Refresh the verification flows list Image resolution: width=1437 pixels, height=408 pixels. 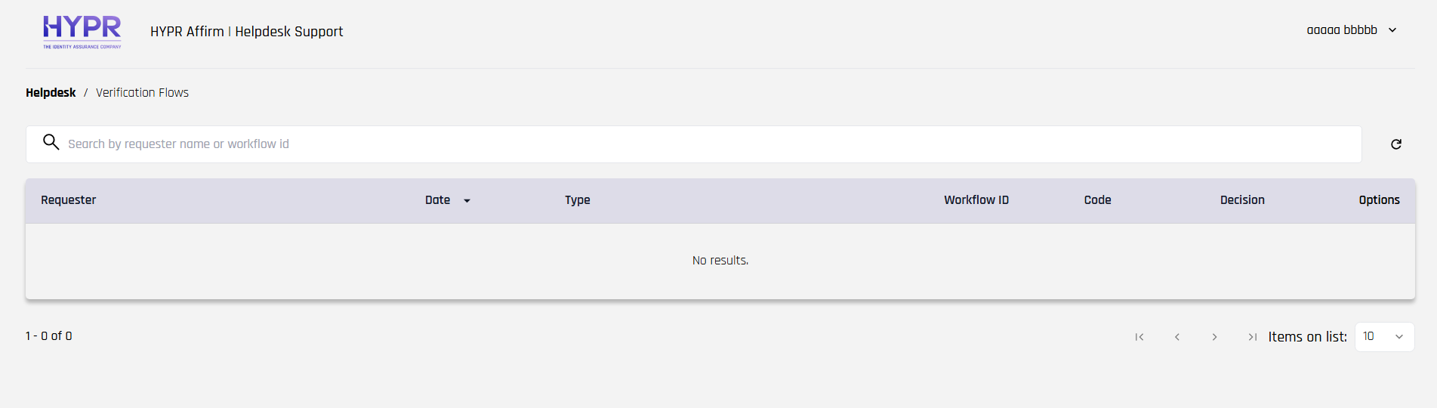1396,144
